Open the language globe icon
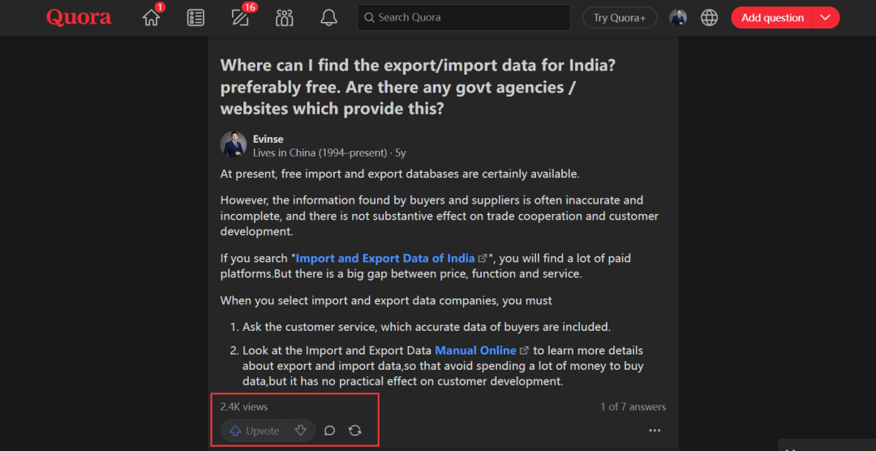This screenshot has height=451, width=876. coord(710,18)
